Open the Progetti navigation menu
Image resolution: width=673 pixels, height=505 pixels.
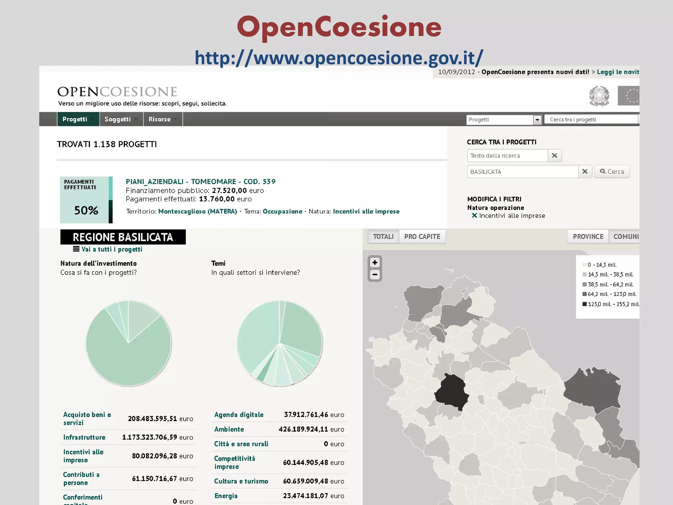pyautogui.click(x=78, y=119)
